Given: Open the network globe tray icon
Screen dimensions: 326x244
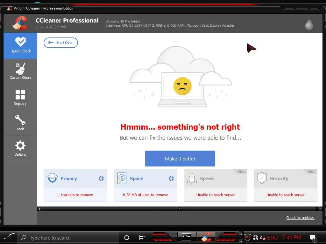Looking at the screenshot, I should 255,238.
